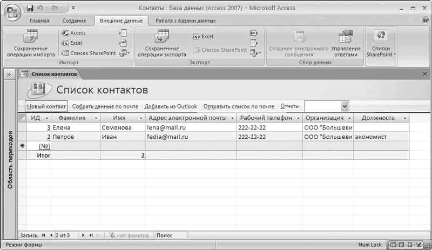432x250 pixels.
Task: Open the Фамилия column filter dropdown
Action: pos(96,118)
